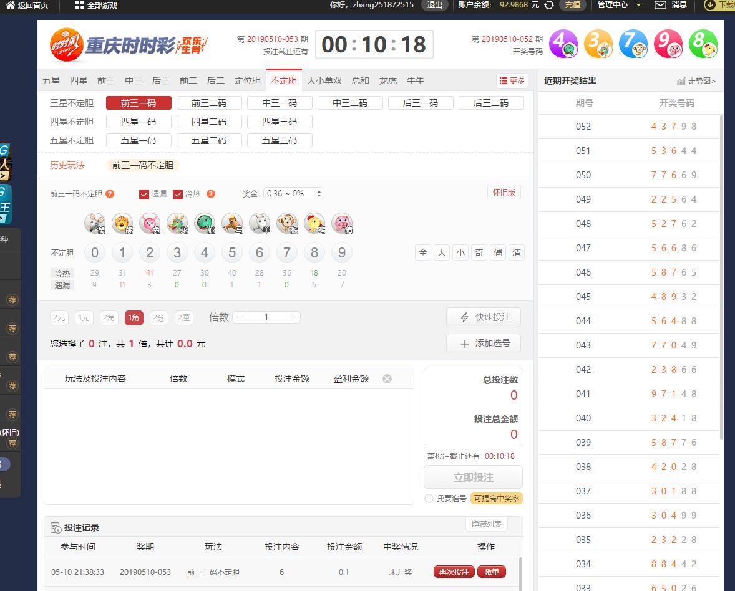Open messages via the envelope icon
The height and width of the screenshot is (591, 735).
pyautogui.click(x=660, y=5)
